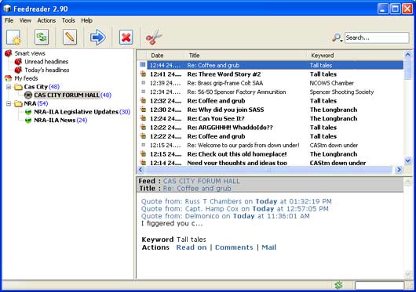Select the My feeds tree node
The image size is (416, 292).
(26, 78)
